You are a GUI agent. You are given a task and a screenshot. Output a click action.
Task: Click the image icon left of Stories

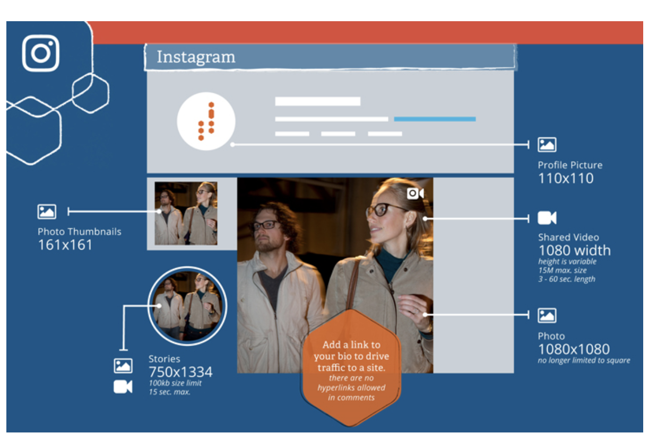(123, 366)
